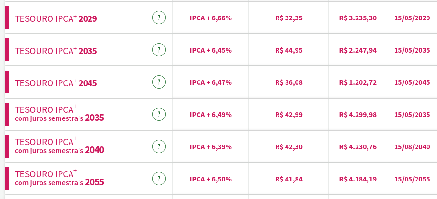Open Tesouro IPCA+ 2035 bond name
Viewport: 437px width, 199px height.
coord(56,51)
